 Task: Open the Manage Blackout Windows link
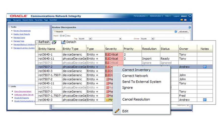(x=24, y=44)
